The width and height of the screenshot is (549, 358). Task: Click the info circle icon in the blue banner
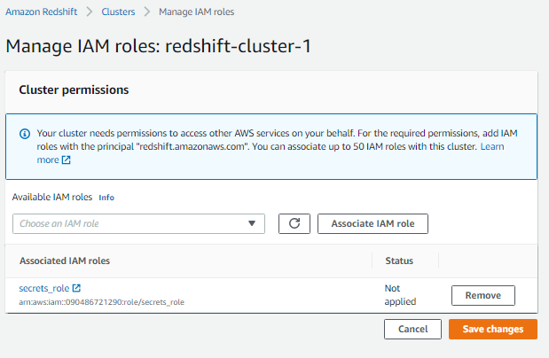pyautogui.click(x=25, y=134)
